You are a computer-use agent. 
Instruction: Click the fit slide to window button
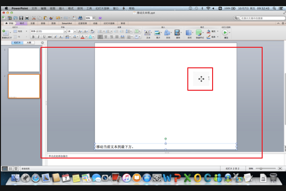[280, 169]
